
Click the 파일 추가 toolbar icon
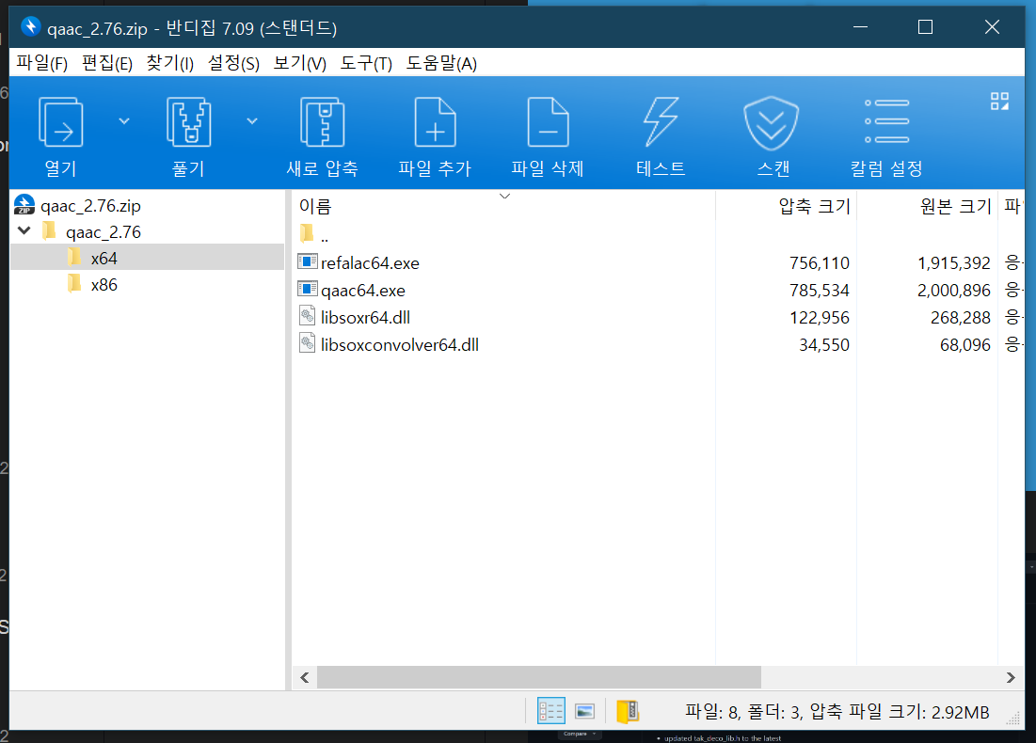click(435, 122)
